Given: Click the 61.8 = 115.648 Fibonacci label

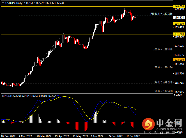Looking at the screenshot, I should pos(164,82).
